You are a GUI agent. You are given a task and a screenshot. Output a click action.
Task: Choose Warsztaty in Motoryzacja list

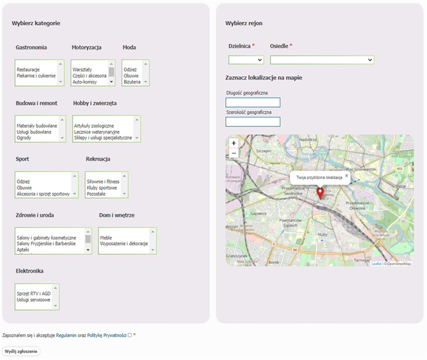pos(82,69)
